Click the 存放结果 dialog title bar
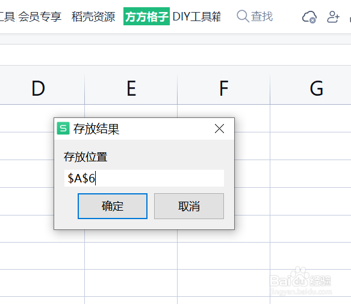 (x=144, y=129)
